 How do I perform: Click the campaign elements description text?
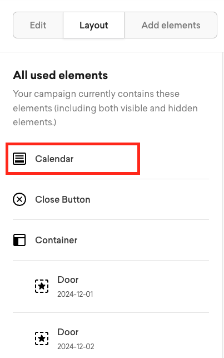click(105, 108)
